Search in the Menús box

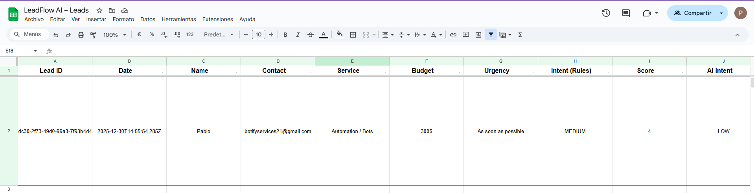click(x=29, y=34)
